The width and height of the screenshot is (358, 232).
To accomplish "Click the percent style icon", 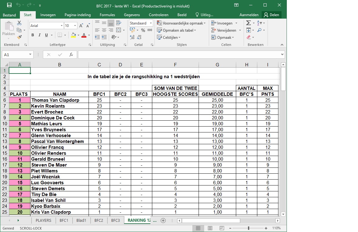I will [x=143, y=30].
